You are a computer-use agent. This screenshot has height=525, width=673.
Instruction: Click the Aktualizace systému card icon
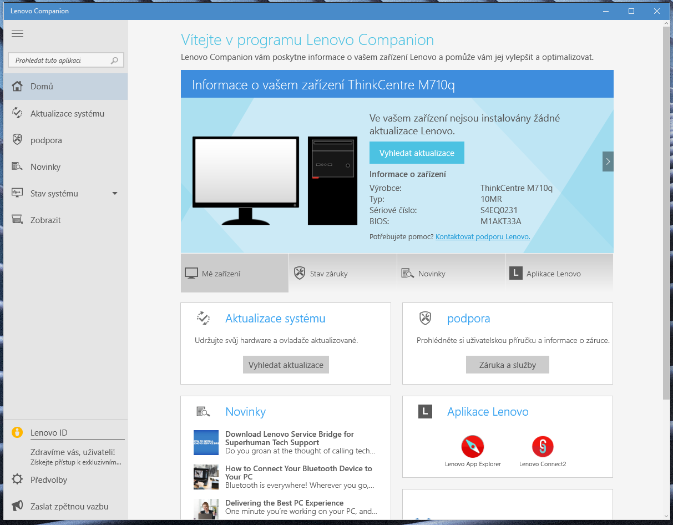[x=203, y=318]
